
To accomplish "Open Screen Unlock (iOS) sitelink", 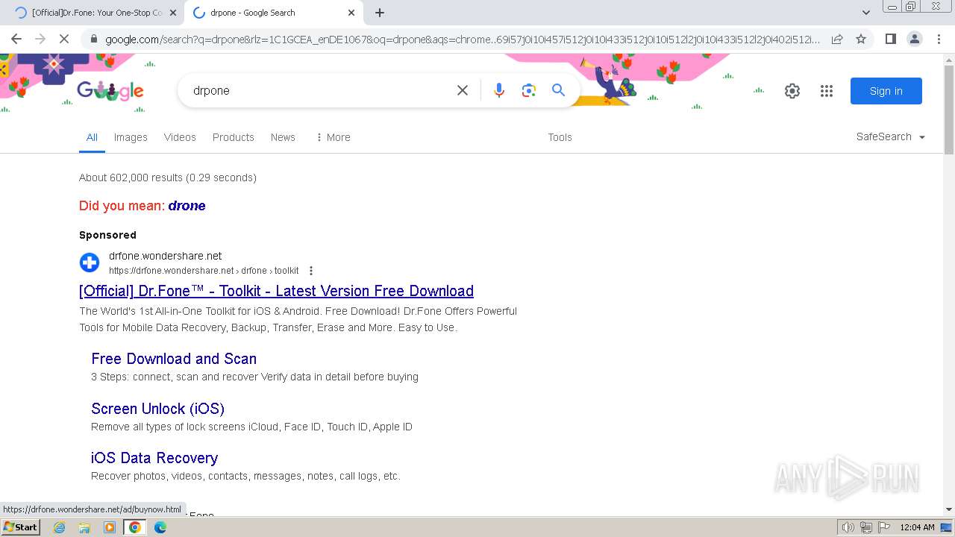I will tap(157, 409).
